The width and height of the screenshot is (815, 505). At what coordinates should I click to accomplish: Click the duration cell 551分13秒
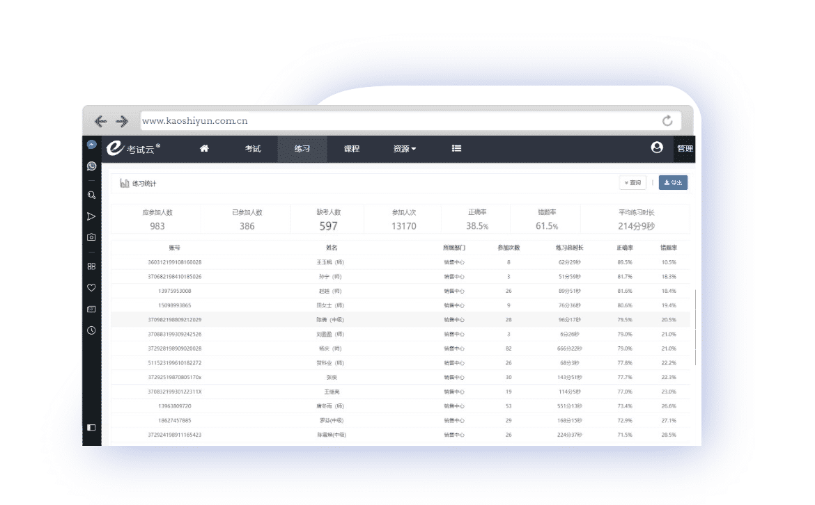[570, 406]
